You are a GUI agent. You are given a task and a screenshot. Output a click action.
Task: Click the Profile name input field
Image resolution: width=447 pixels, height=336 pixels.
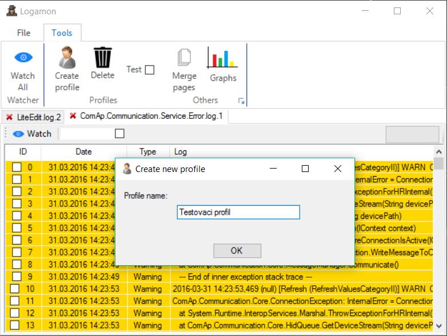[x=238, y=213]
